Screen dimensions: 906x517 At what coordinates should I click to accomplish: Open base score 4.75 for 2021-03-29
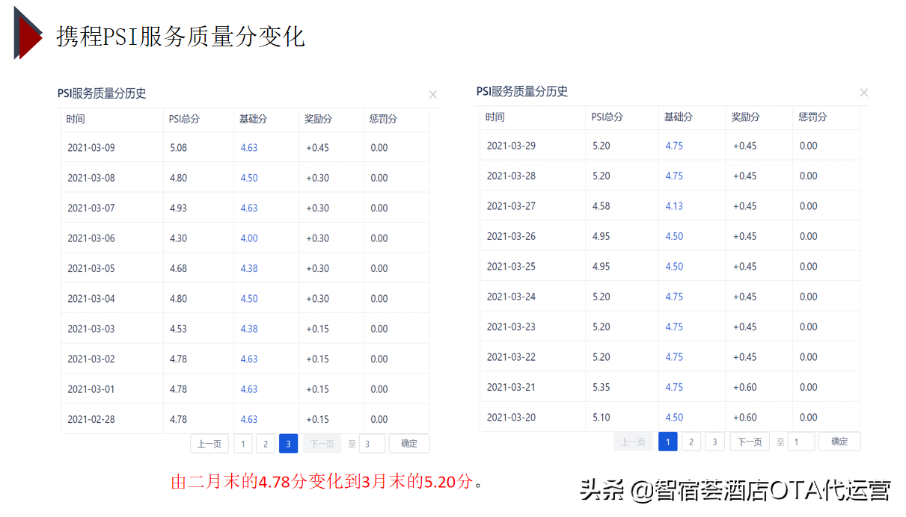tap(674, 146)
